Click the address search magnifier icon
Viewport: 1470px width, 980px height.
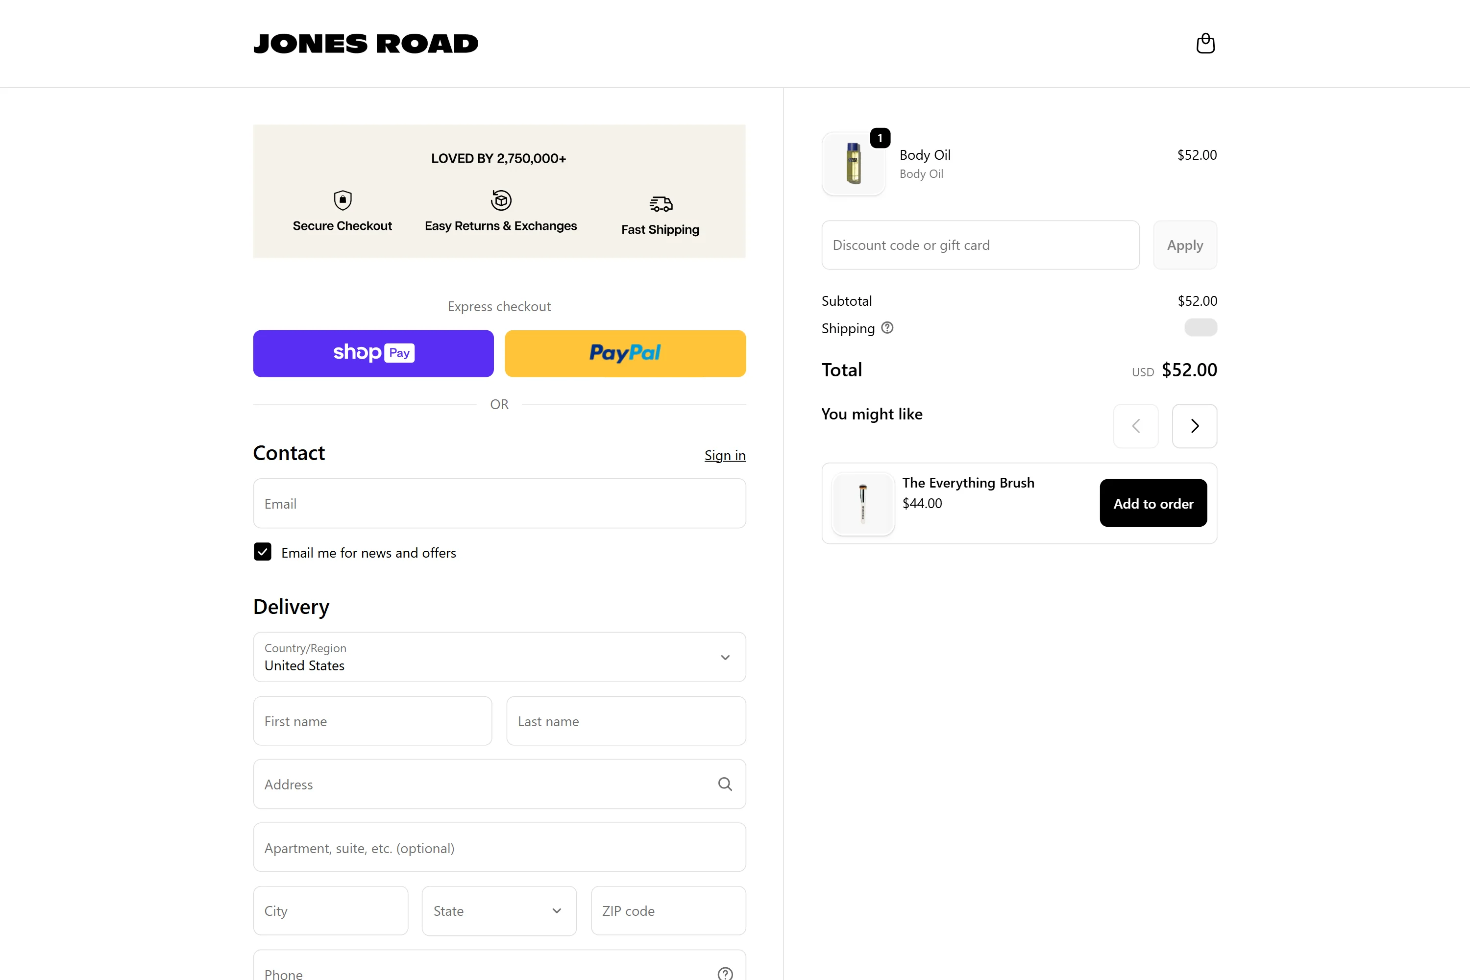pyautogui.click(x=724, y=784)
